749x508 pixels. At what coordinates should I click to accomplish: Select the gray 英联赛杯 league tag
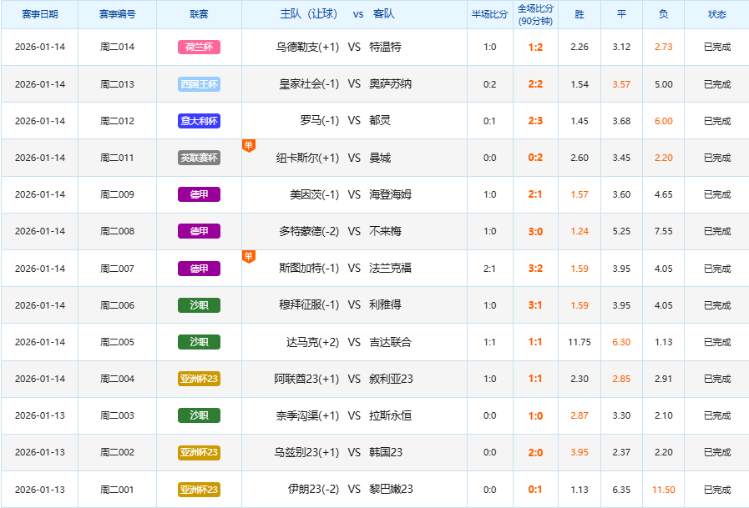(x=200, y=158)
